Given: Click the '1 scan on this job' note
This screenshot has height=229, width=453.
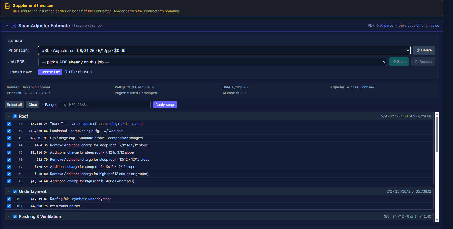Looking at the screenshot, I should 87,26.
